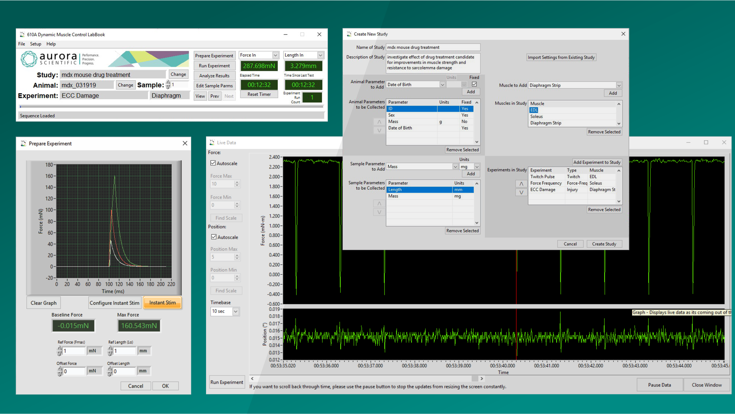Screen dimensions: 735x414
Task: Click Remove Selected under Muscles in Study
Action: (x=604, y=132)
